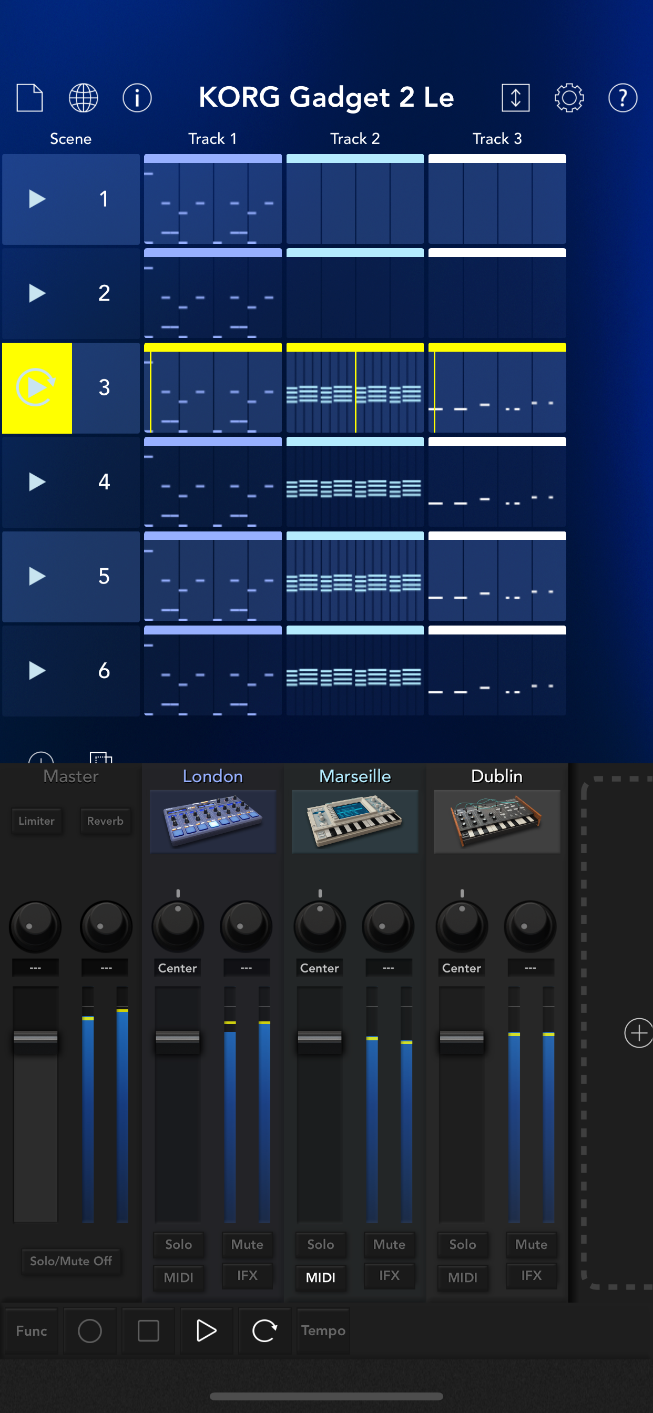Tap the vertical resize arrows icon

click(x=515, y=98)
